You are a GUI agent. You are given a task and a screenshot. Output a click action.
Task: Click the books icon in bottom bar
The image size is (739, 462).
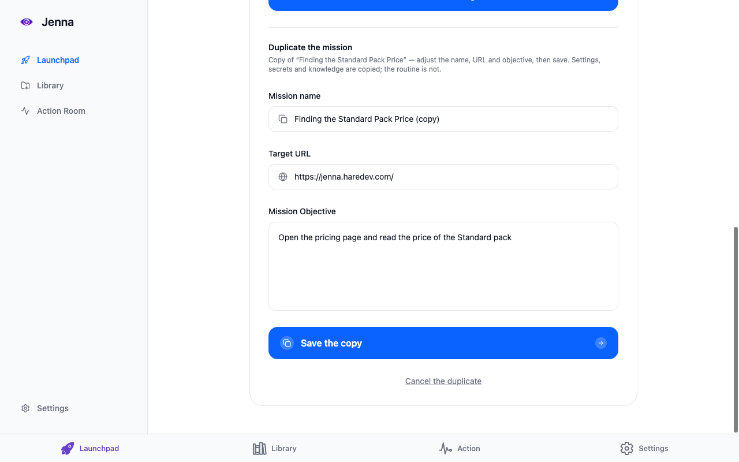(x=259, y=448)
